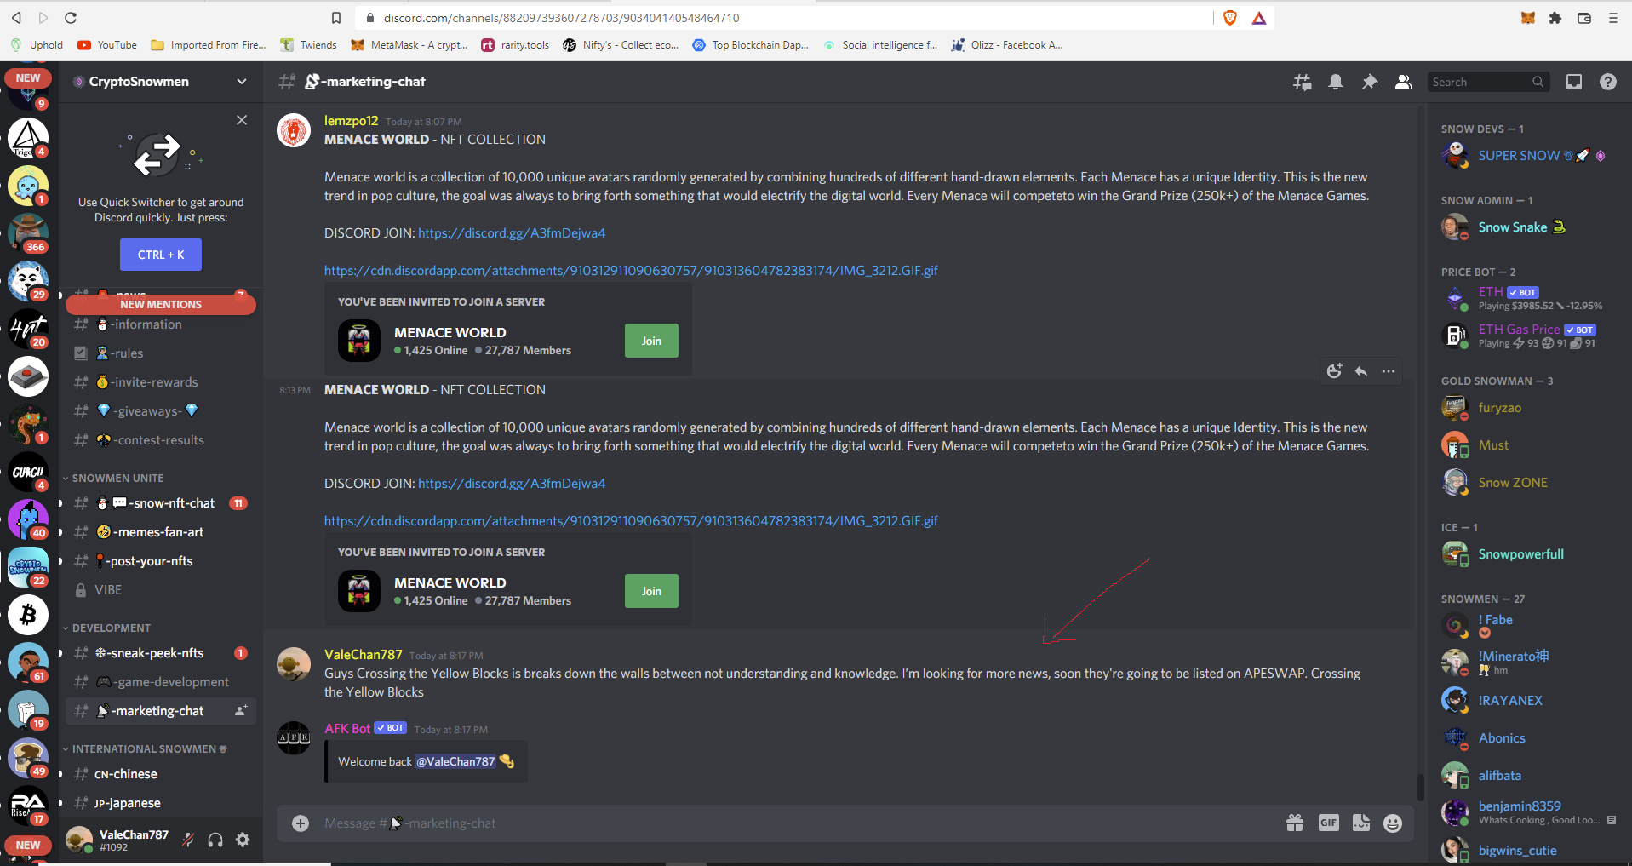Open the JP-japanese channel
Image resolution: width=1632 pixels, height=866 pixels.
click(x=161, y=803)
